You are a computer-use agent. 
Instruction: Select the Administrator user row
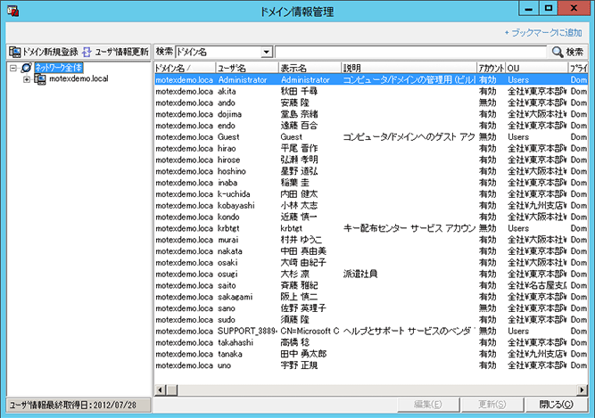click(371, 80)
